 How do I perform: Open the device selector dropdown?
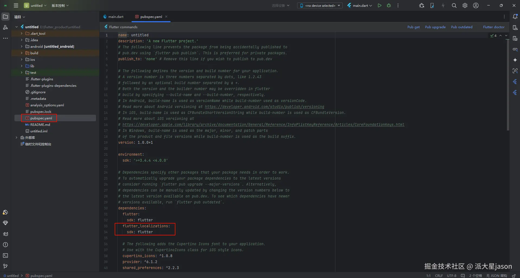coord(320,5)
